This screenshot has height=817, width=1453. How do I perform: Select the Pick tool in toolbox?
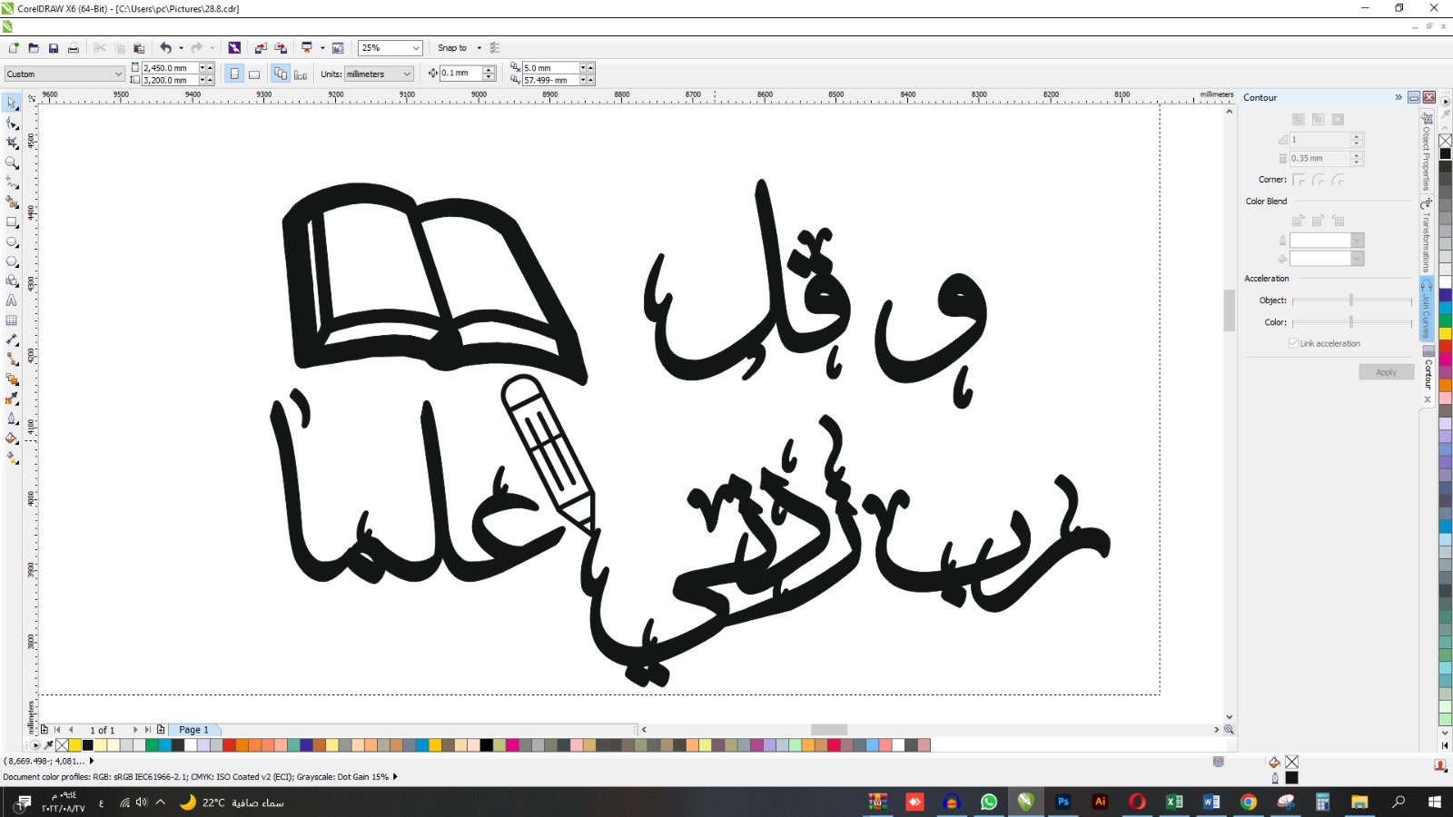pos(12,103)
